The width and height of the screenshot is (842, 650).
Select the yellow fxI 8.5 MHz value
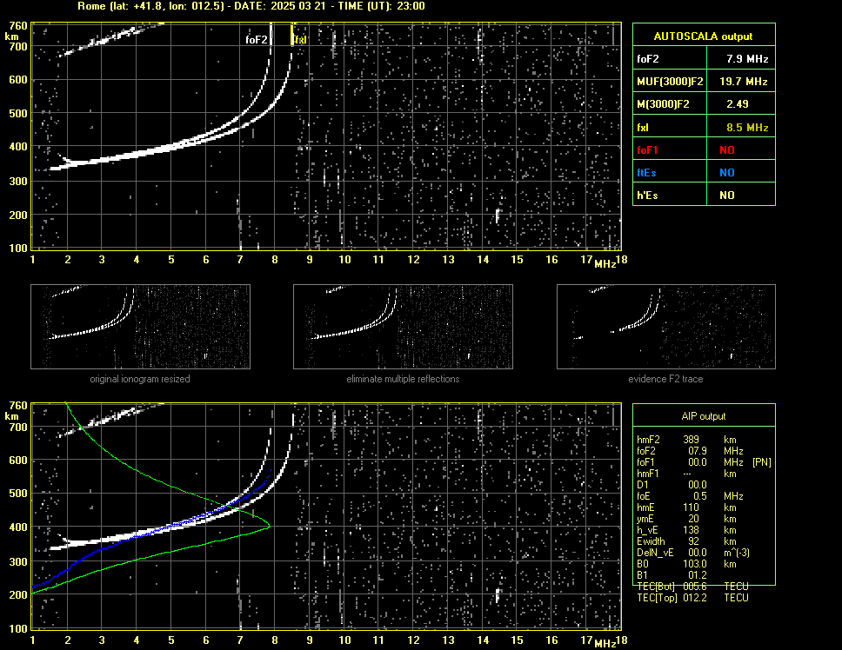coord(747,128)
